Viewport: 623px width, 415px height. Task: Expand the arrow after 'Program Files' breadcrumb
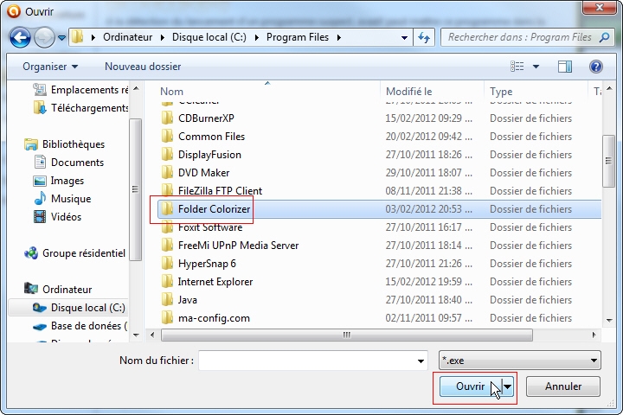[x=339, y=38]
